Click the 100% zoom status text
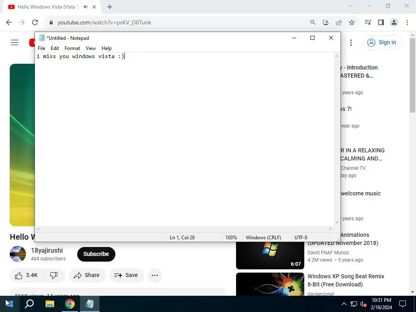Image resolution: width=416 pixels, height=312 pixels. click(231, 237)
